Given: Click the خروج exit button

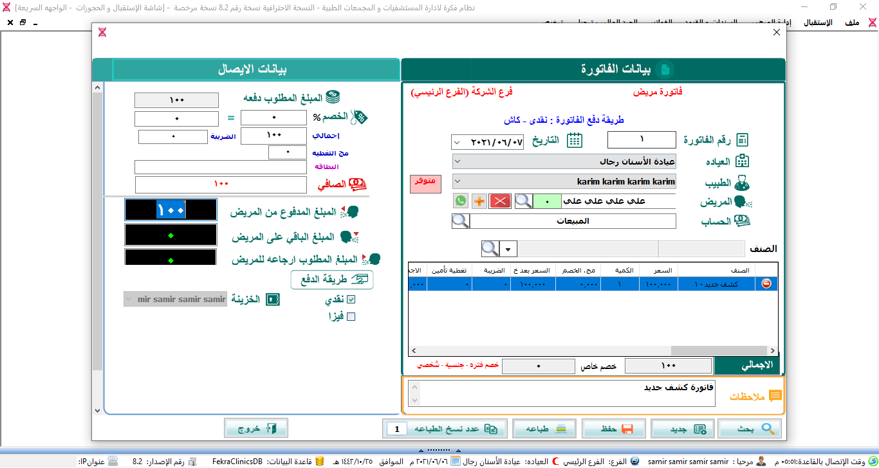Looking at the screenshot, I should [x=256, y=428].
